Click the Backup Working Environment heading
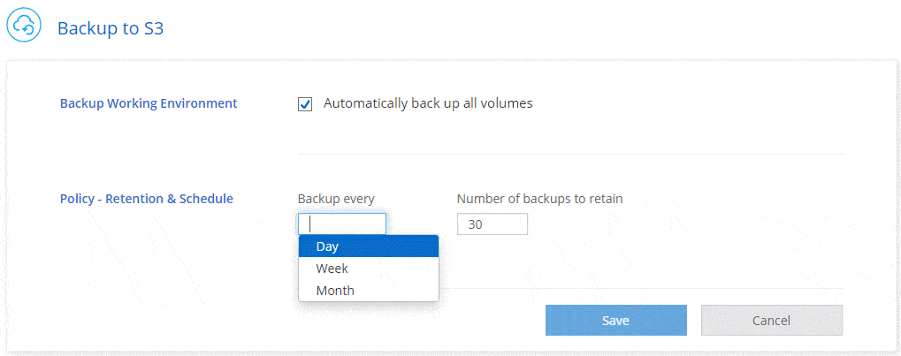This screenshot has height=356, width=901. pos(149,103)
